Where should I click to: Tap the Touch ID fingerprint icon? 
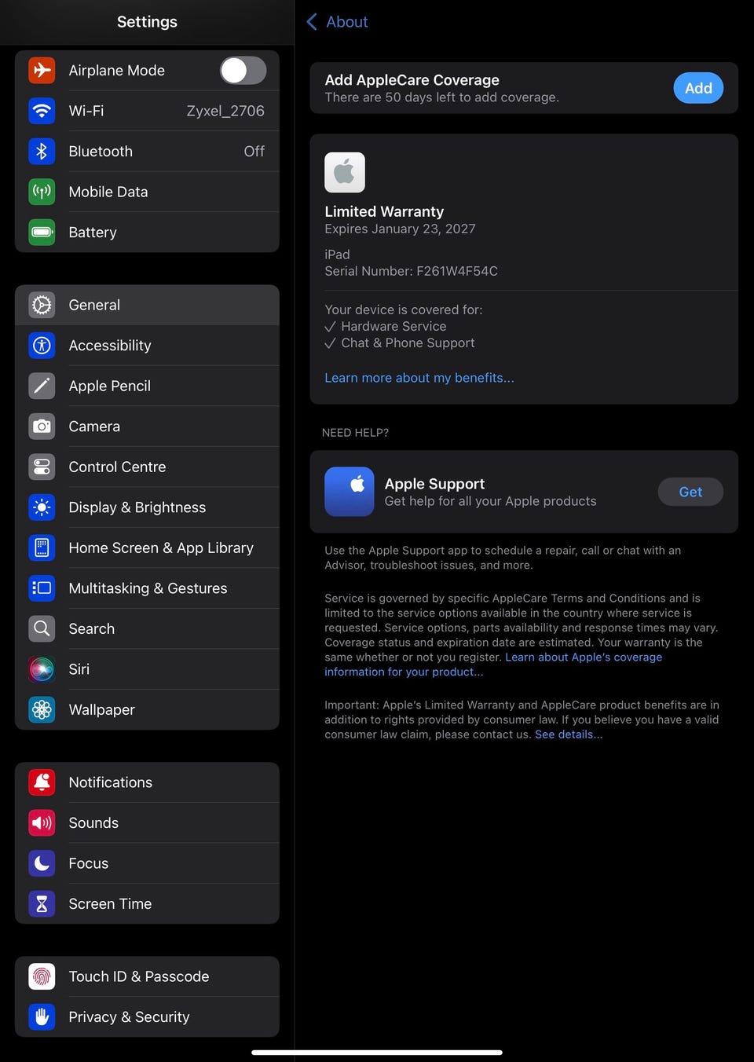click(x=42, y=976)
